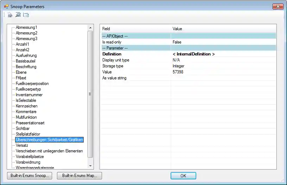The height and width of the screenshot is (185, 287).
Task: Open Built-in Enums Map
Action: click(x=79, y=176)
